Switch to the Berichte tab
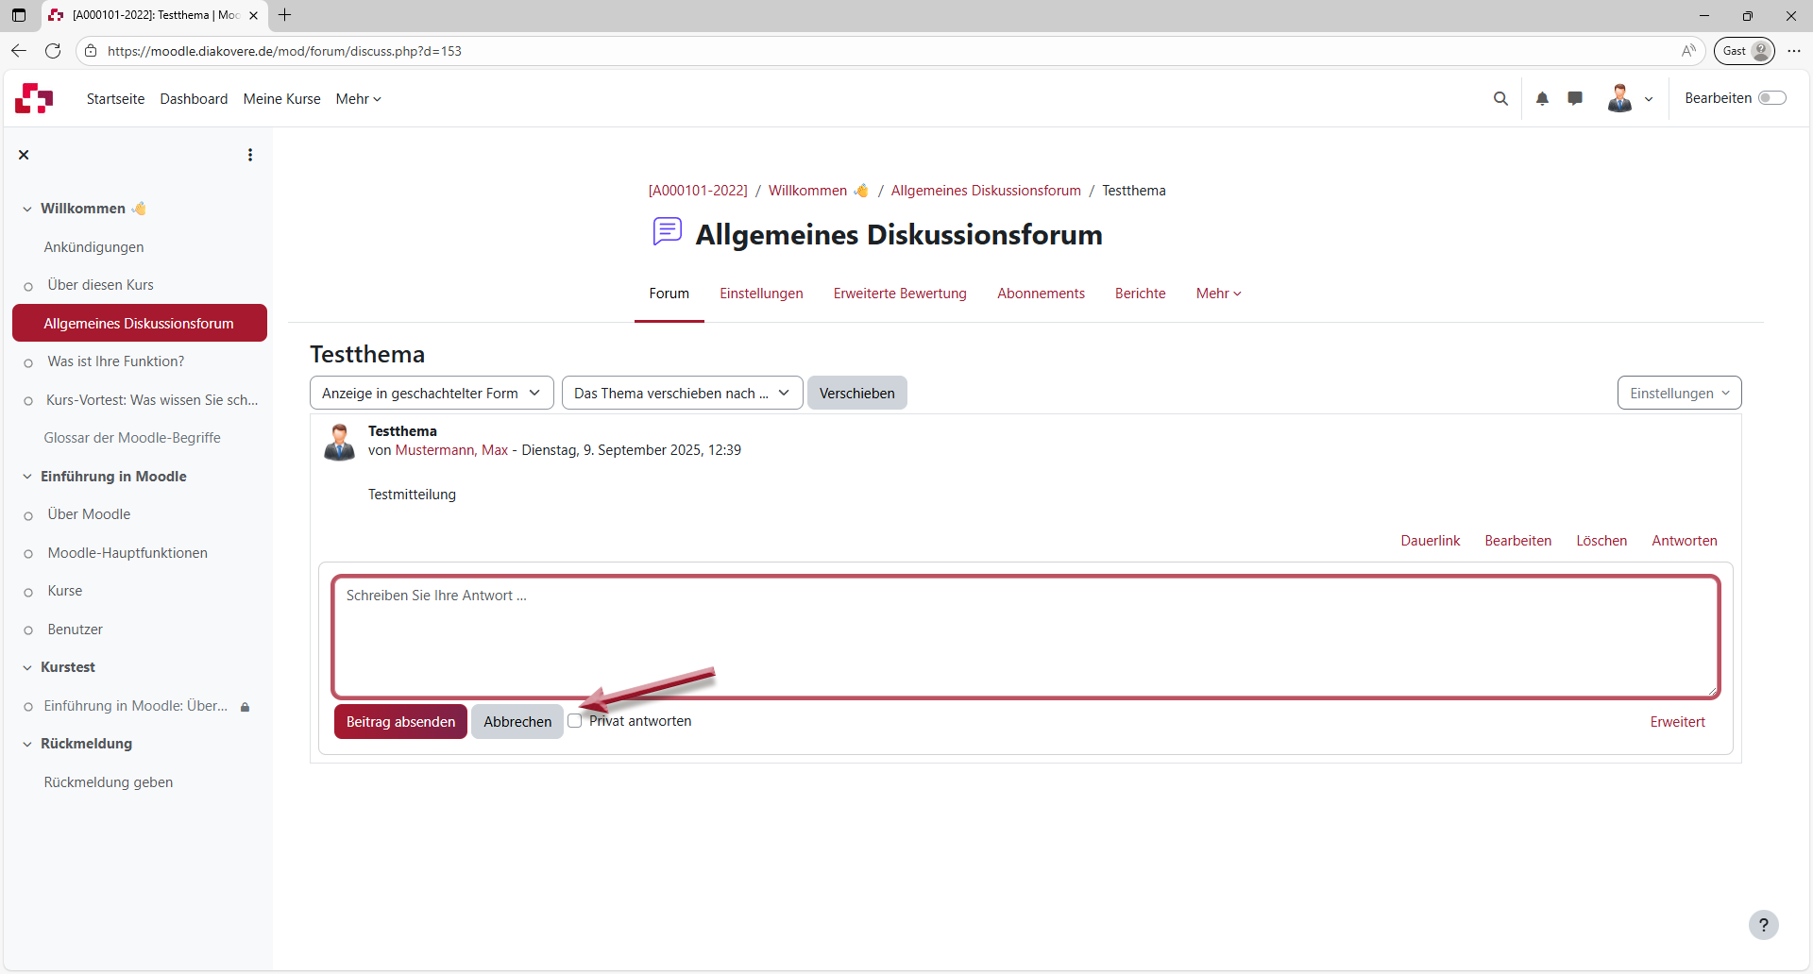The width and height of the screenshot is (1813, 974). 1140,294
